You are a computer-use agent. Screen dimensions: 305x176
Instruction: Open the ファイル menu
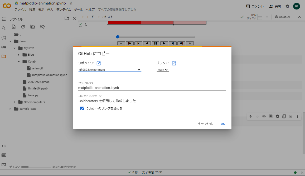20,9
